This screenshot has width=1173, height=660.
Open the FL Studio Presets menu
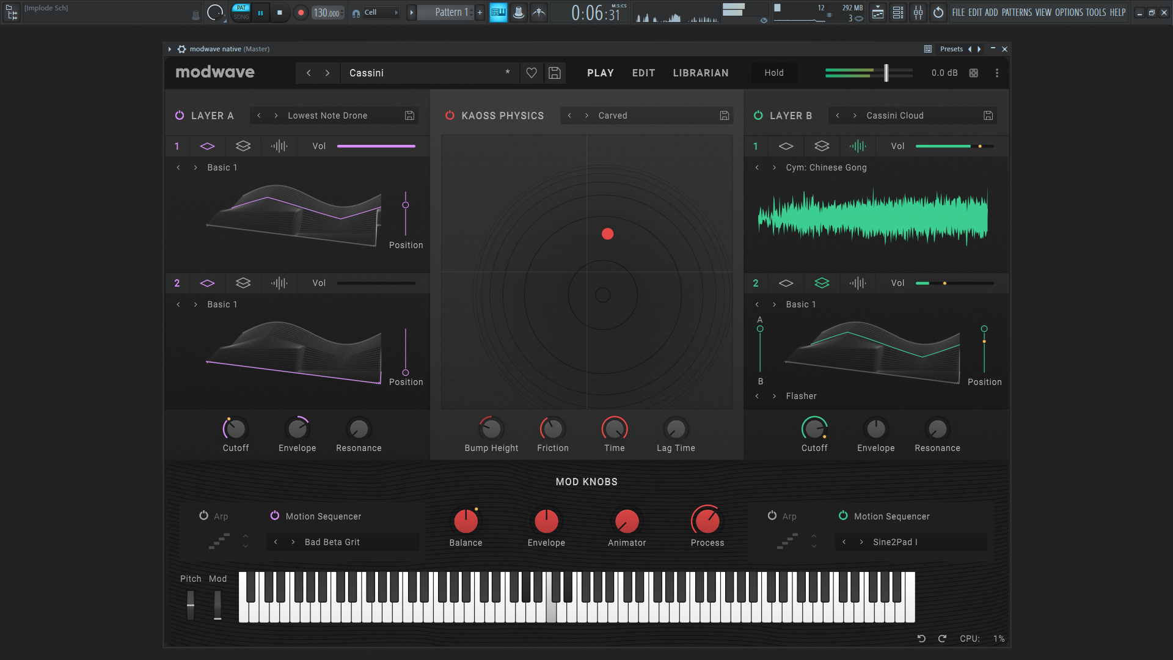[x=951, y=49]
